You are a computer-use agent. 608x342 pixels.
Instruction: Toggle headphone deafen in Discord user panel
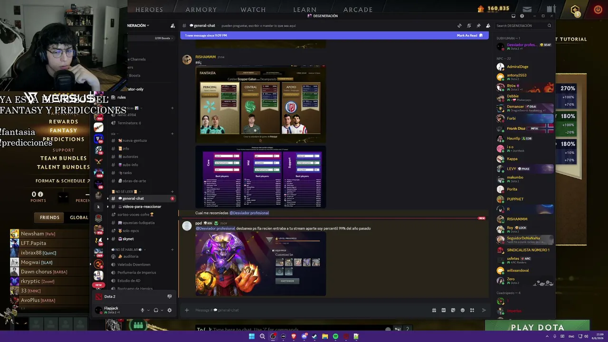click(x=156, y=310)
